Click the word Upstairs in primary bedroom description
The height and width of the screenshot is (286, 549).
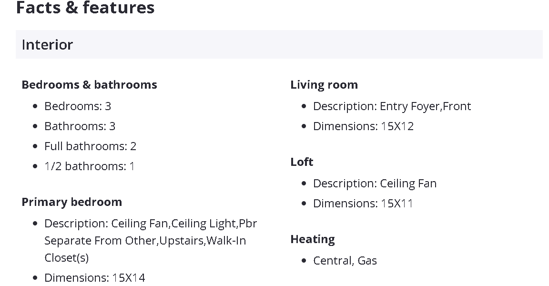click(x=182, y=241)
